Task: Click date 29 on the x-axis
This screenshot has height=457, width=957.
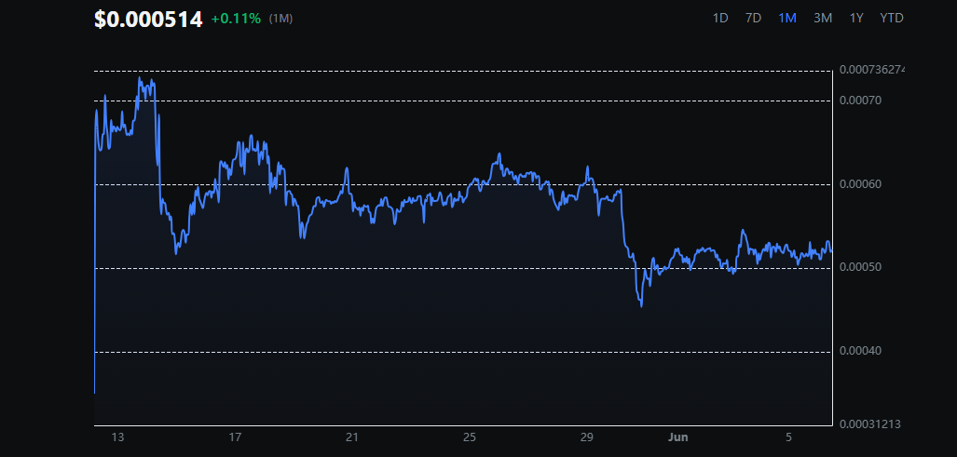Action: pyautogui.click(x=587, y=437)
